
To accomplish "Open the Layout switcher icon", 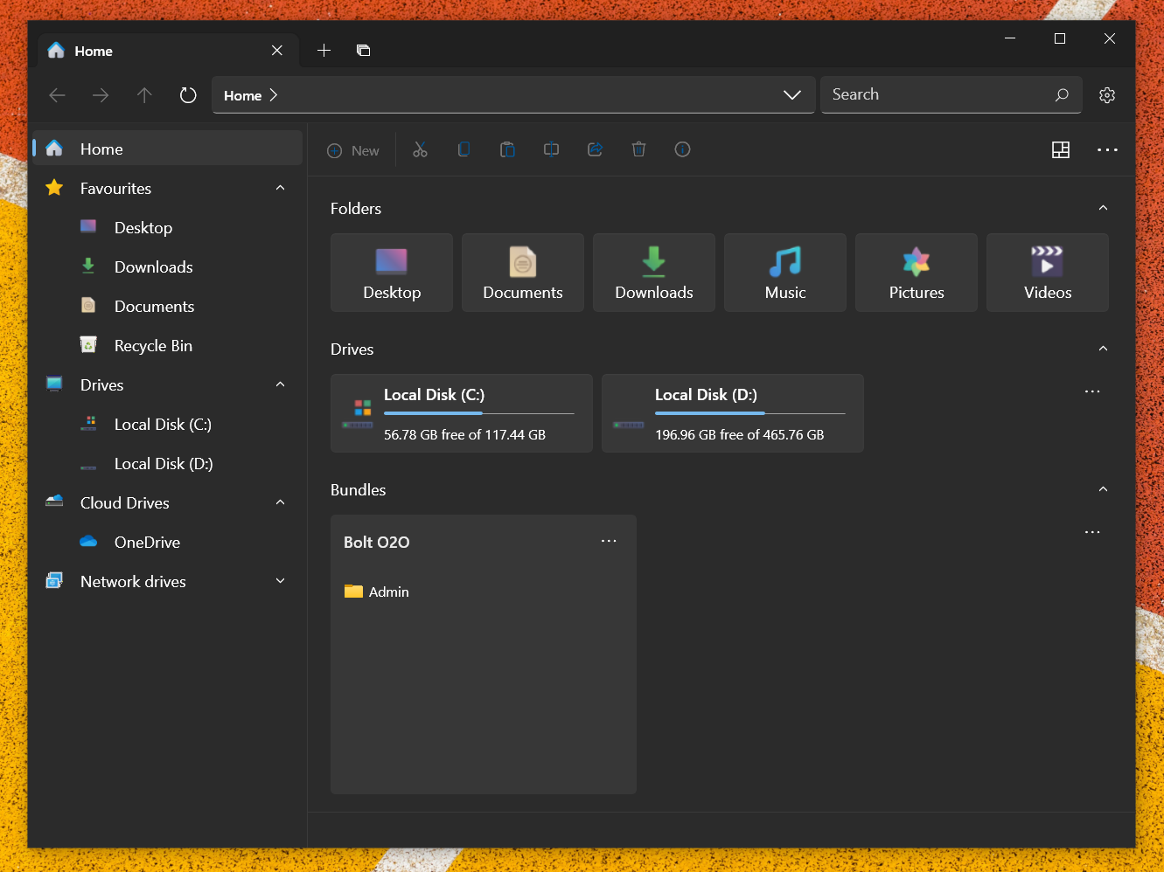I will pyautogui.click(x=1061, y=149).
